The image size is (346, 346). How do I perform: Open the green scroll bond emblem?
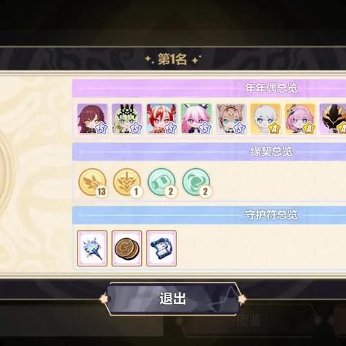(x=161, y=182)
